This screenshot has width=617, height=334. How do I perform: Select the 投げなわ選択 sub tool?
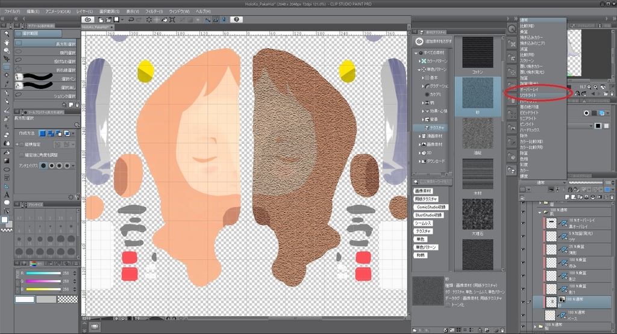tap(46, 61)
